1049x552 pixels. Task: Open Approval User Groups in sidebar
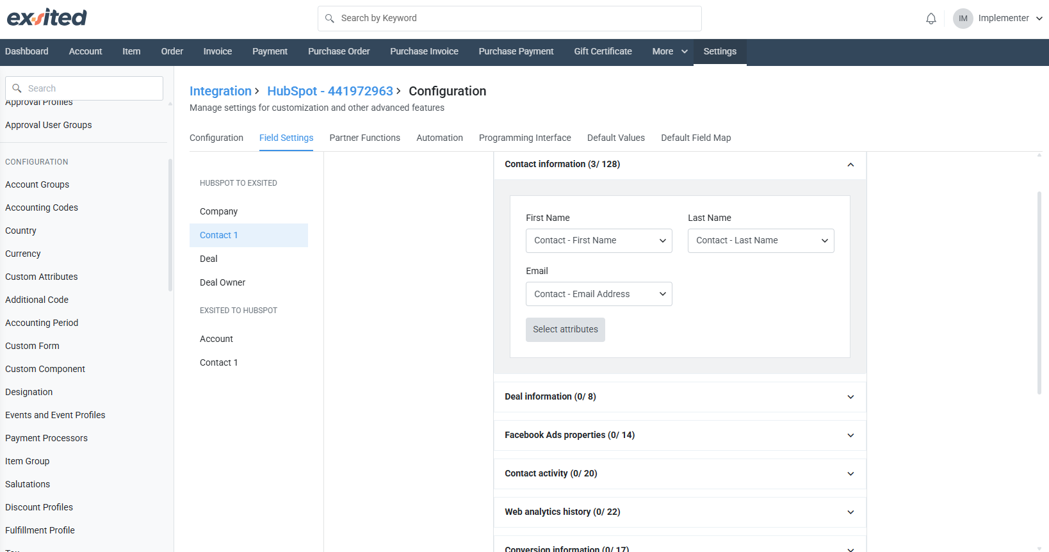point(49,125)
